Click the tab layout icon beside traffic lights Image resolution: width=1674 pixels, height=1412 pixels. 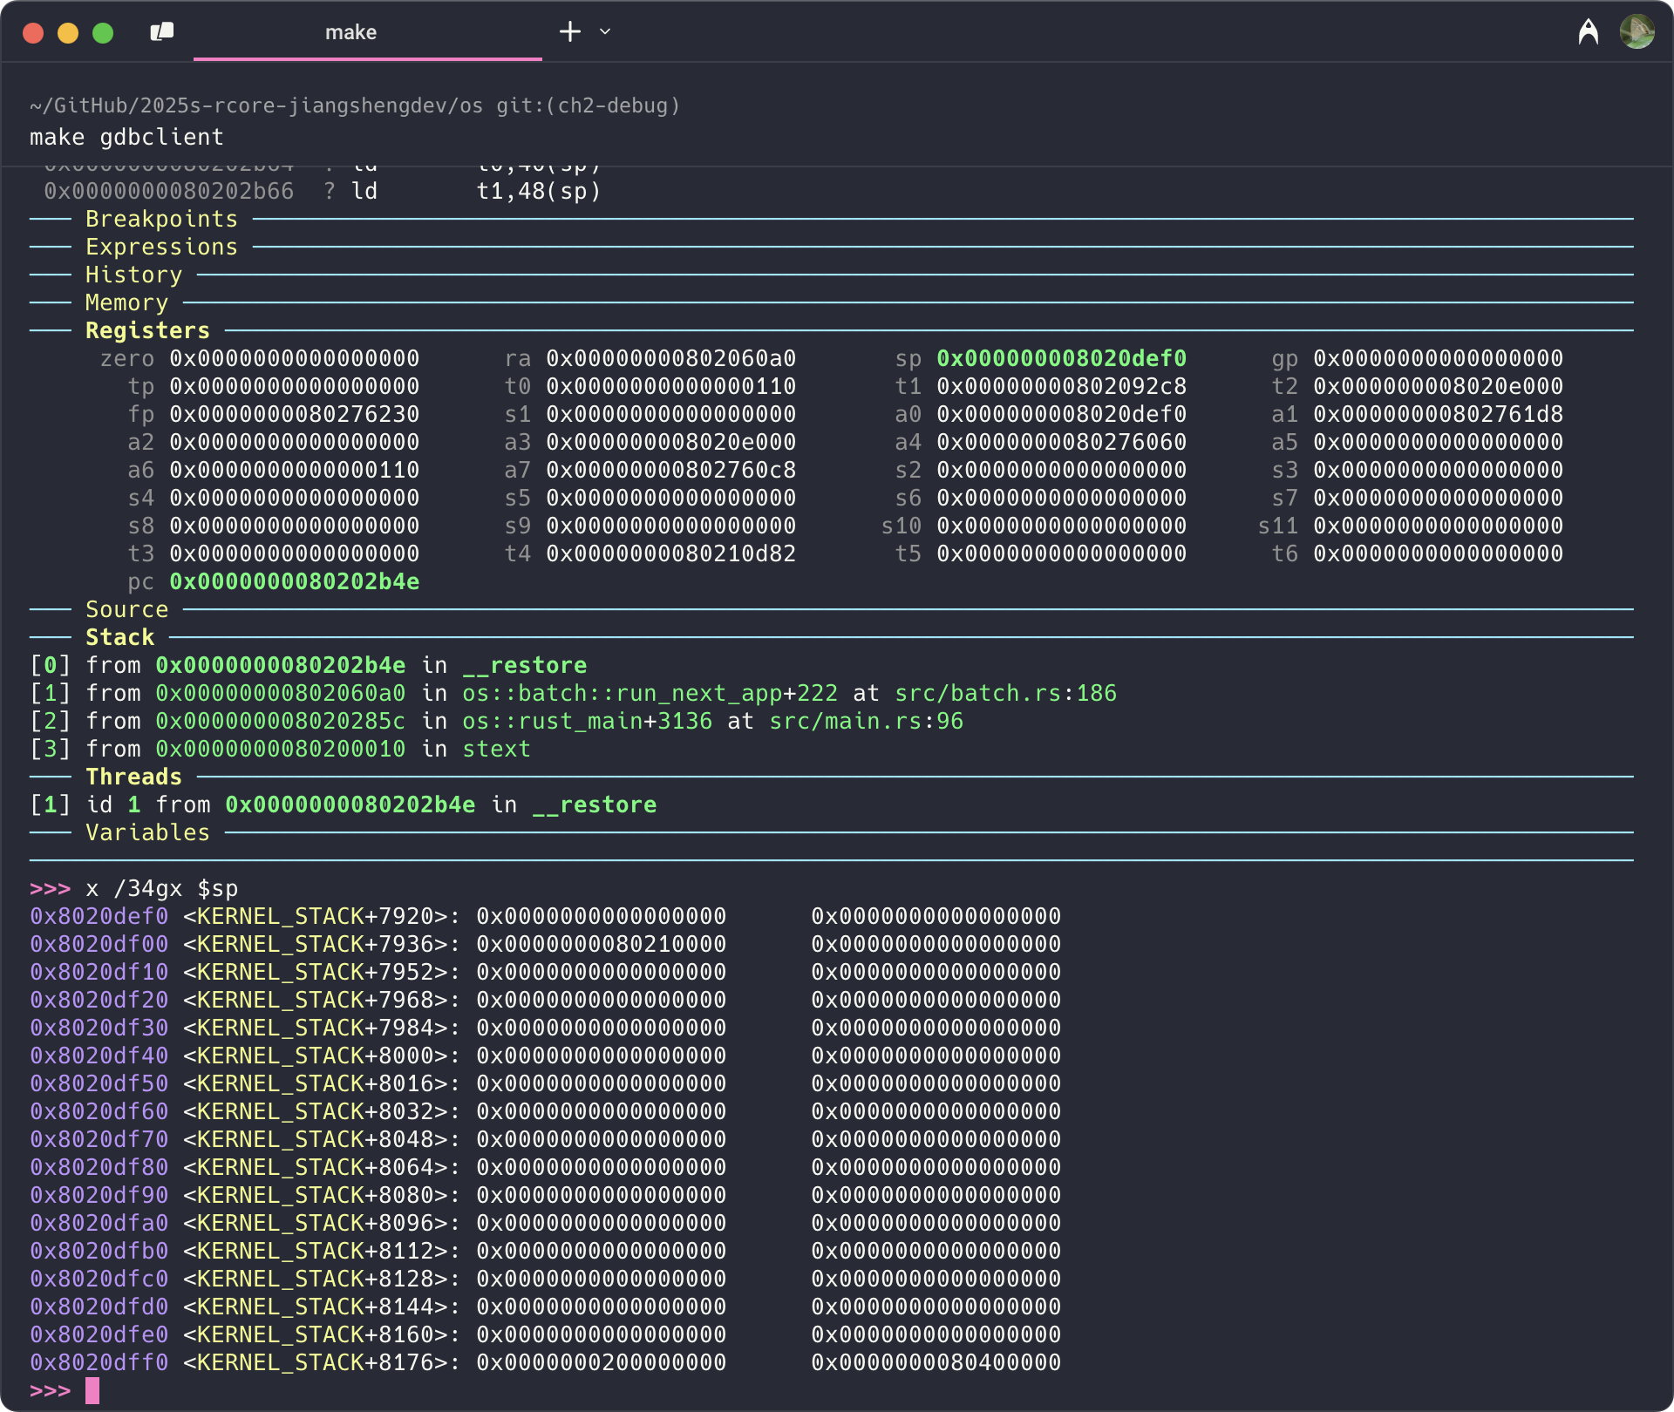click(x=162, y=32)
